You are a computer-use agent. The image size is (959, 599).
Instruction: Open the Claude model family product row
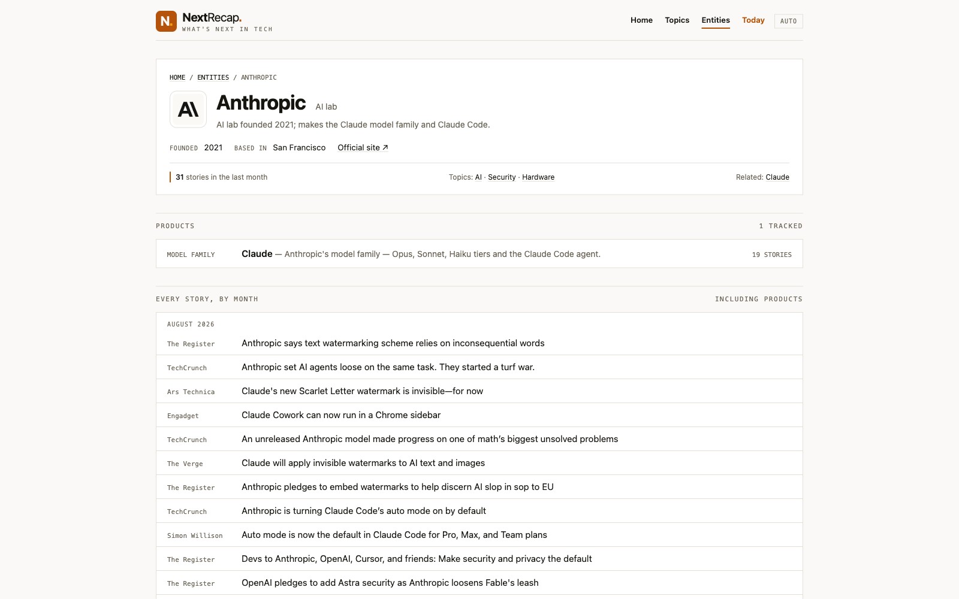[479, 254]
